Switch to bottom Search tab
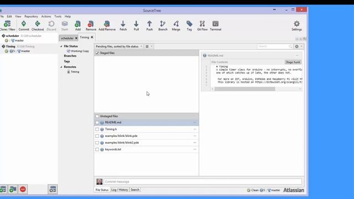 tap(135, 190)
